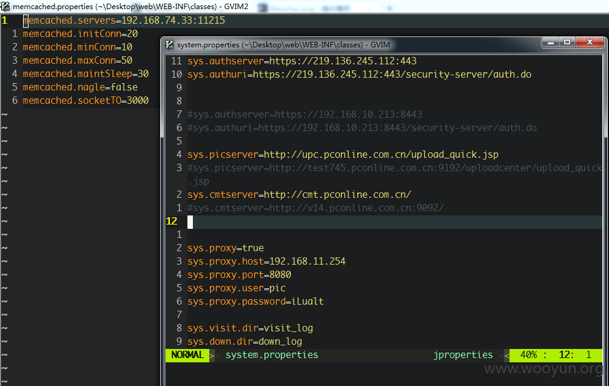The width and height of the screenshot is (609, 386).
Task: Click the memcached.maintSleep=30 line
Action: coord(86,73)
